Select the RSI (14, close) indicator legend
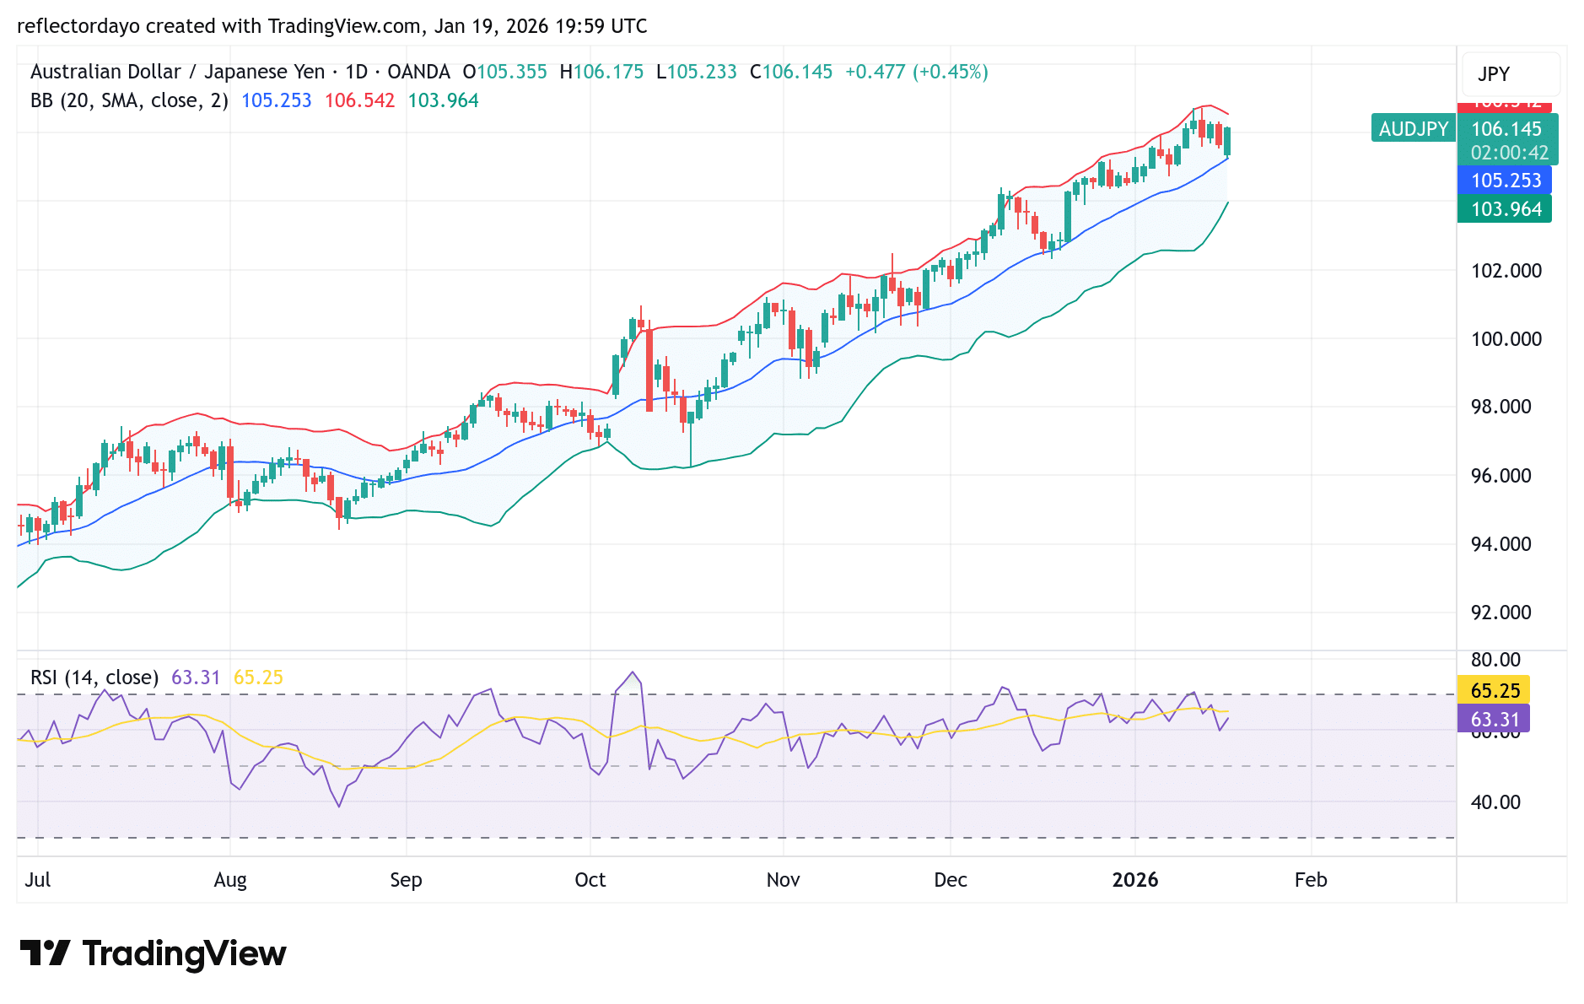Screen dimensions: 1584x1004 97,677
